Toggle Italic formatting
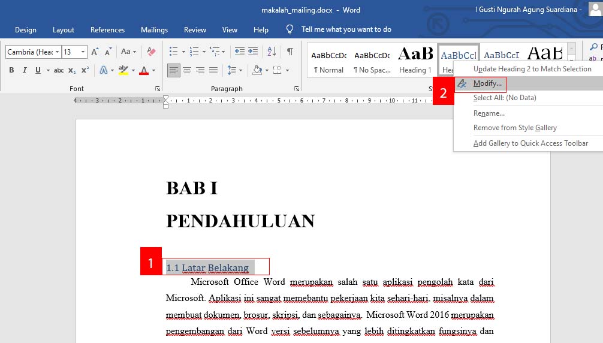Screen dimensions: 603x343 [x=25, y=70]
